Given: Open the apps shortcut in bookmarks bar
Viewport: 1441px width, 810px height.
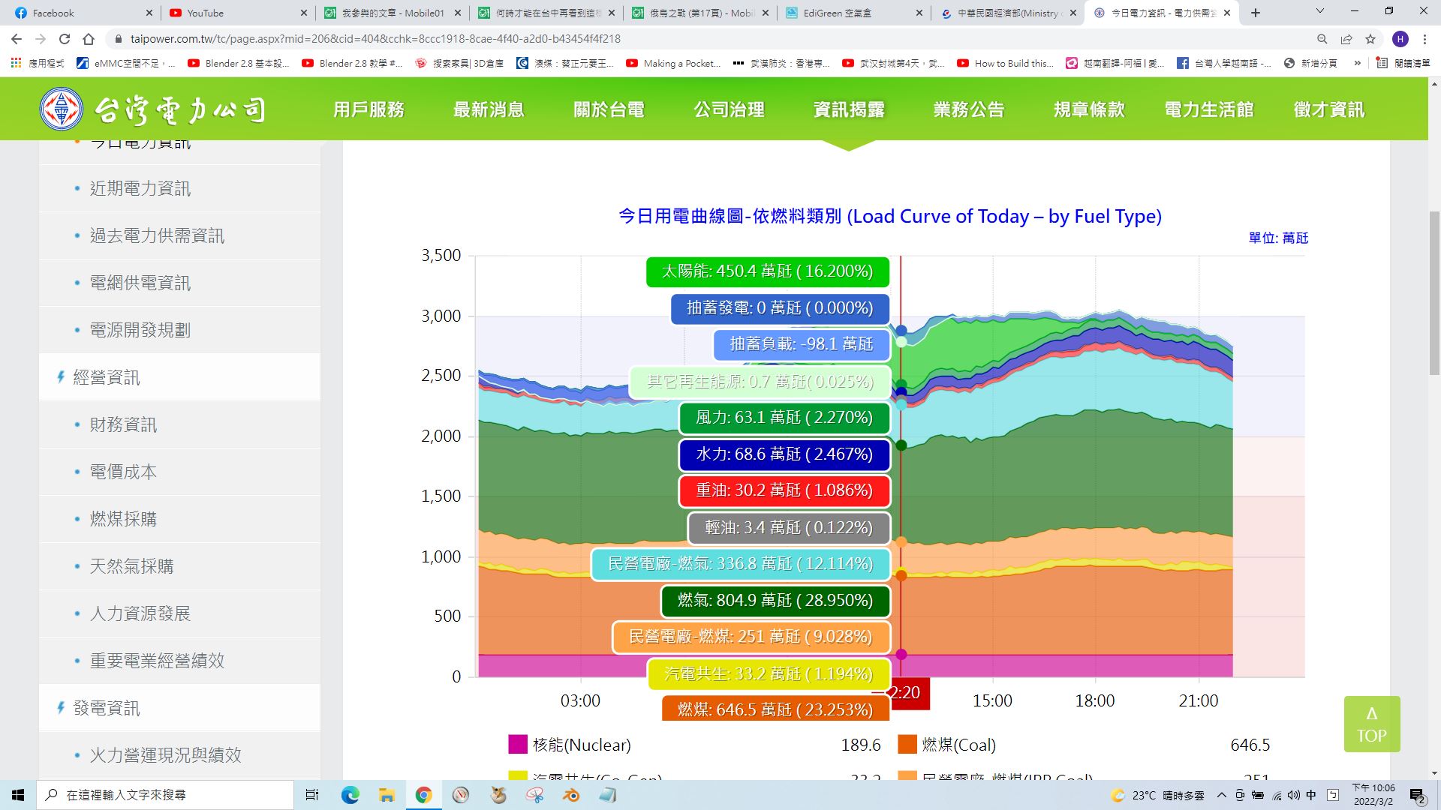Looking at the screenshot, I should pyautogui.click(x=38, y=64).
